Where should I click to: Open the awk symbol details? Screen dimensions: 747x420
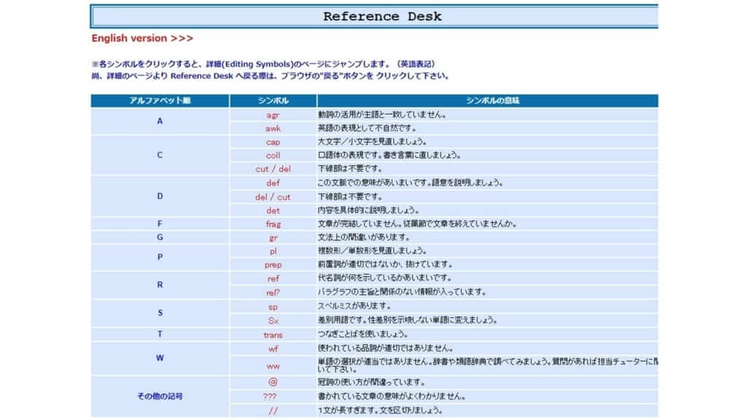(x=273, y=128)
